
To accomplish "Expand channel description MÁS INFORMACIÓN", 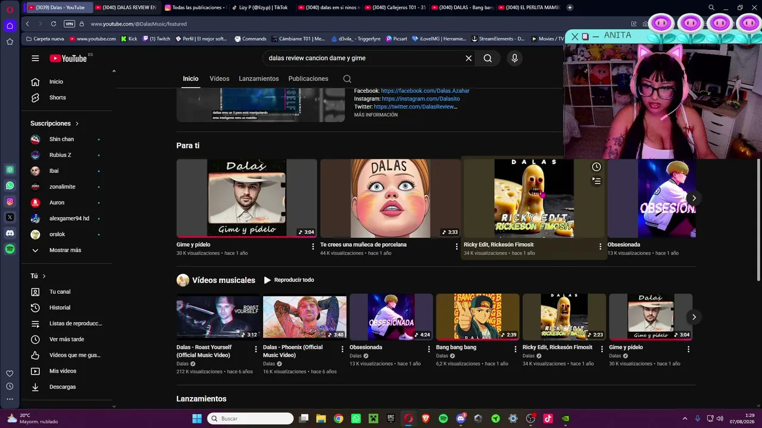I will (x=376, y=115).
